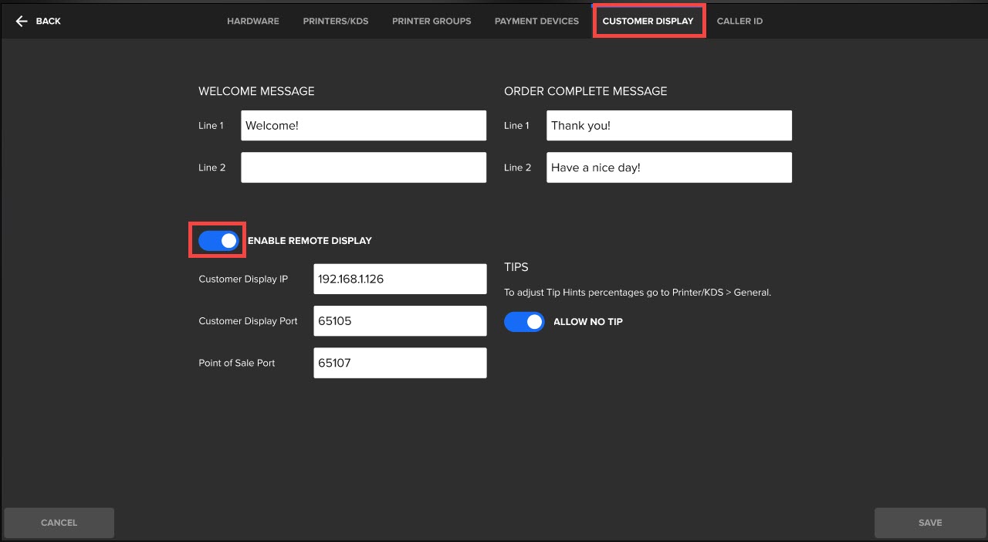Disable the Enable Remote Display toggle
The width and height of the screenshot is (988, 542).
tap(219, 241)
